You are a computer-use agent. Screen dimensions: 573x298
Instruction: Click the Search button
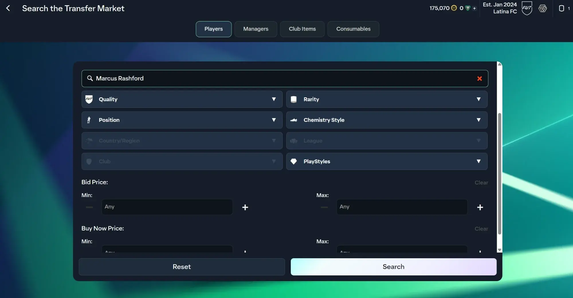point(394,267)
